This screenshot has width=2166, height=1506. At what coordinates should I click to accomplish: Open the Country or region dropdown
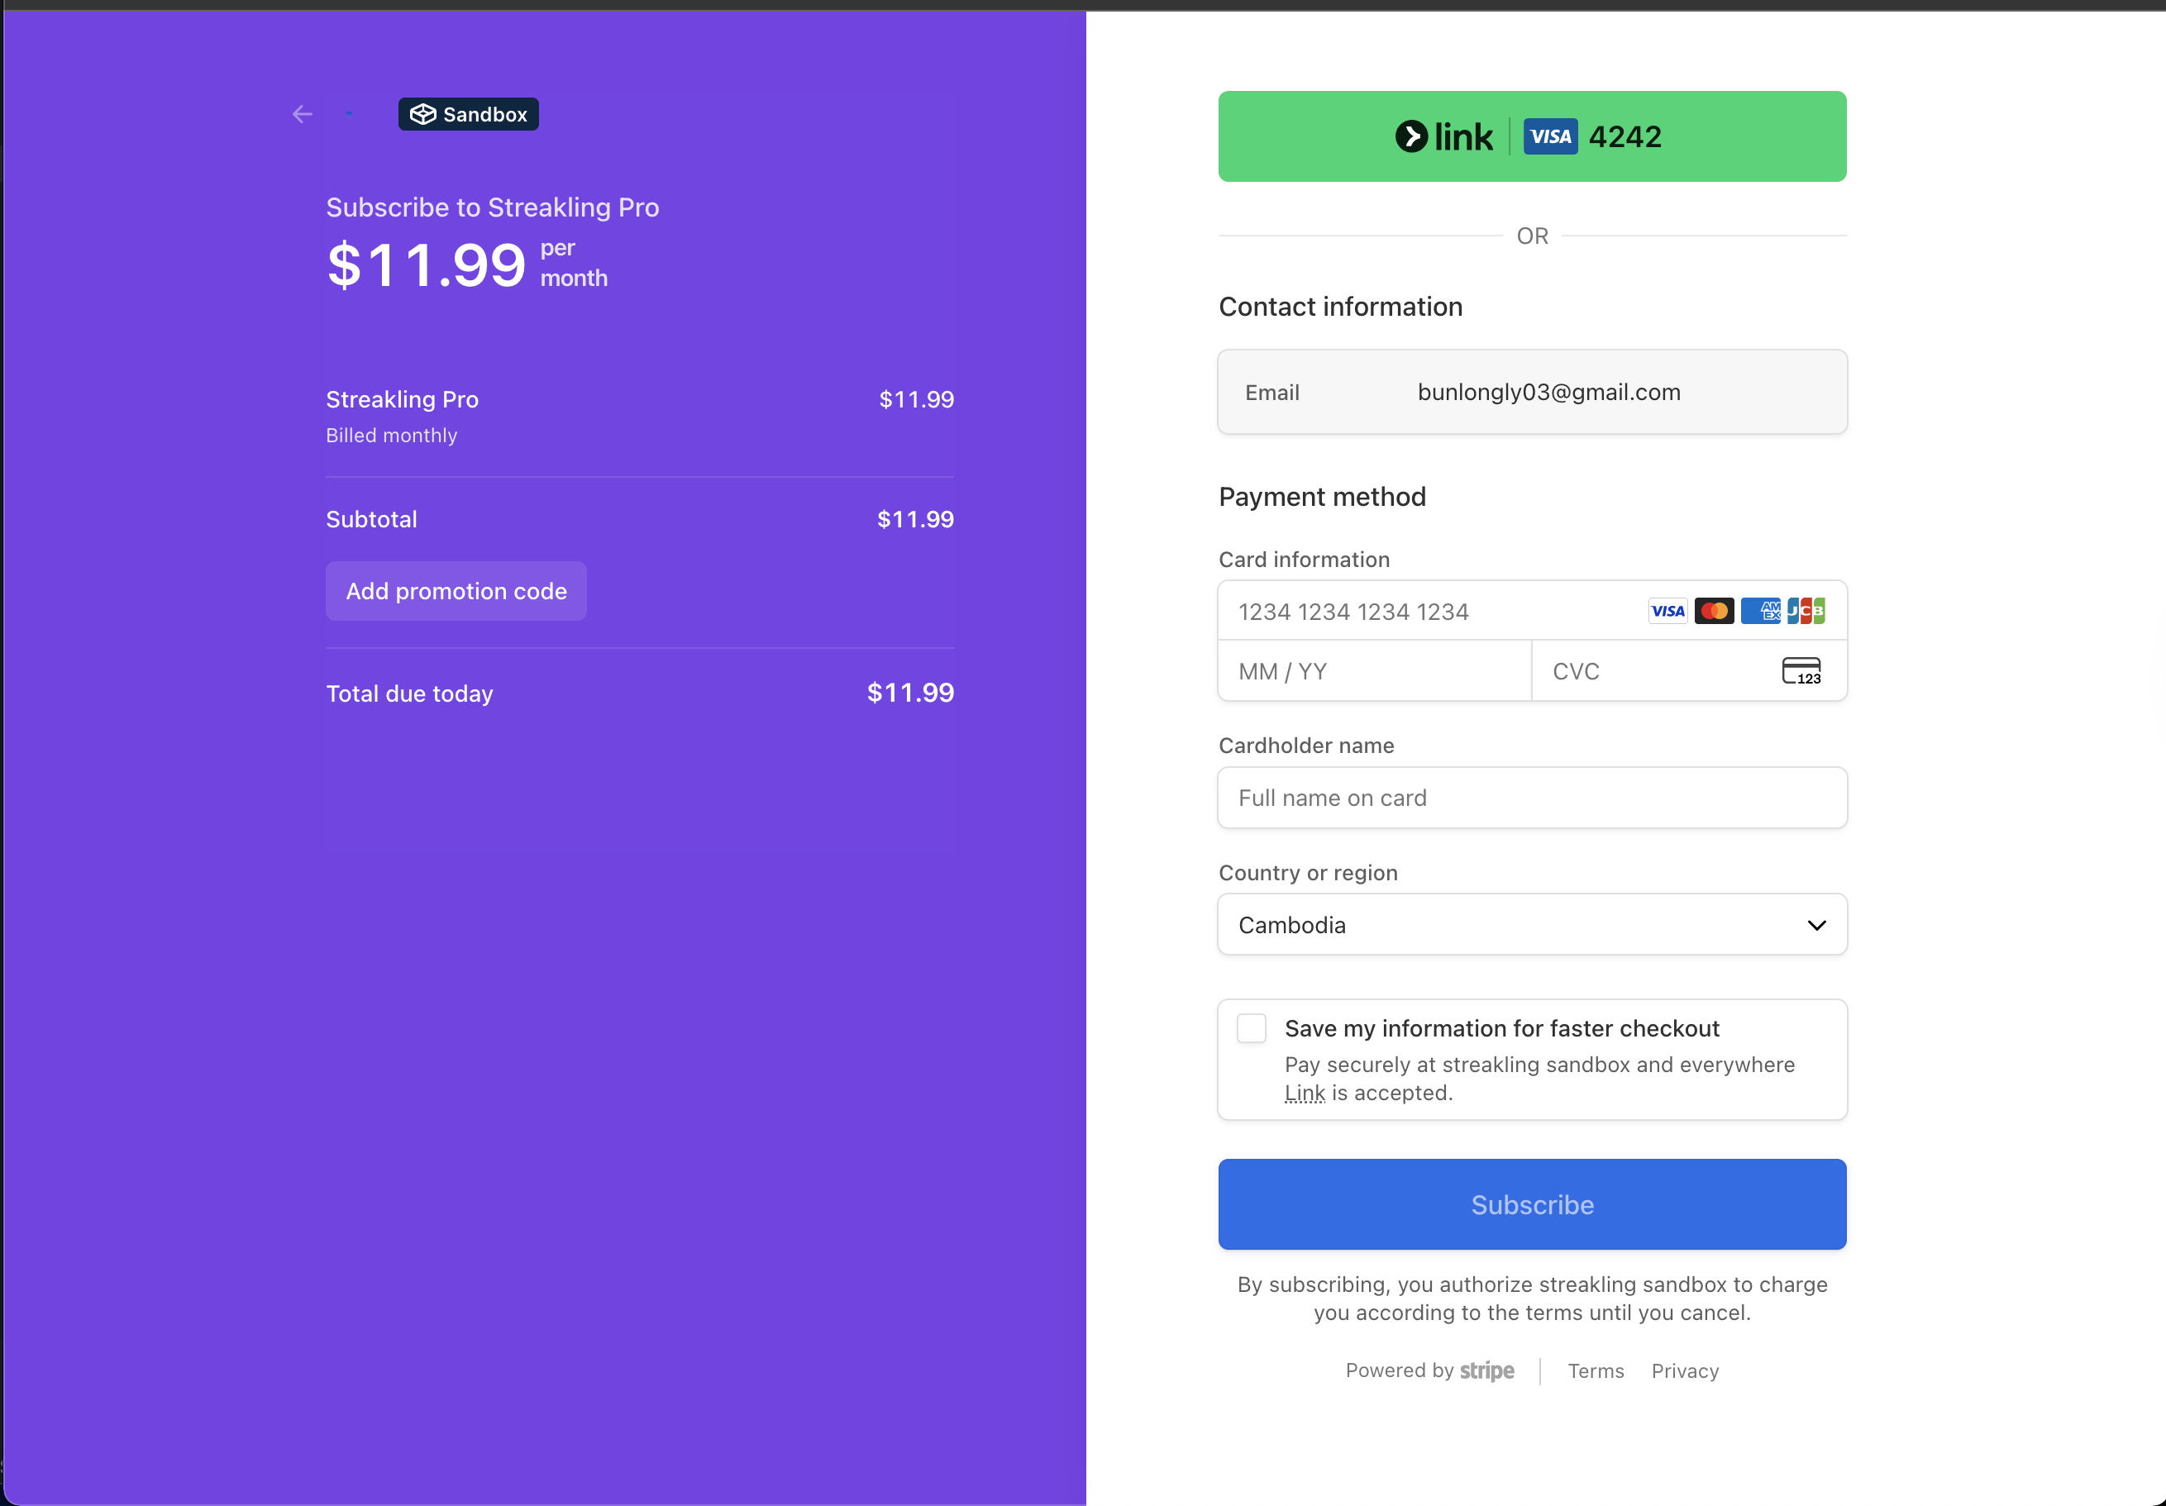[1531, 924]
